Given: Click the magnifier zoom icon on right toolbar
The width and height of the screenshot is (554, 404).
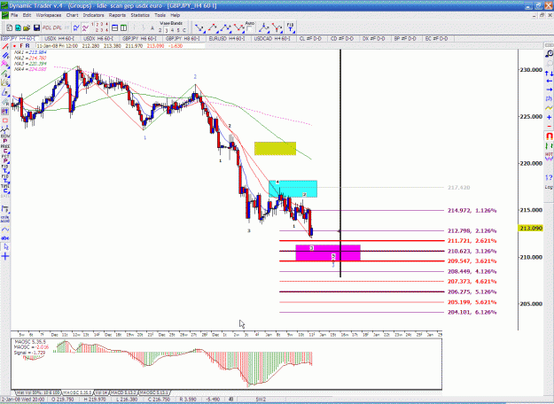Looking at the screenshot, I should (x=549, y=54).
